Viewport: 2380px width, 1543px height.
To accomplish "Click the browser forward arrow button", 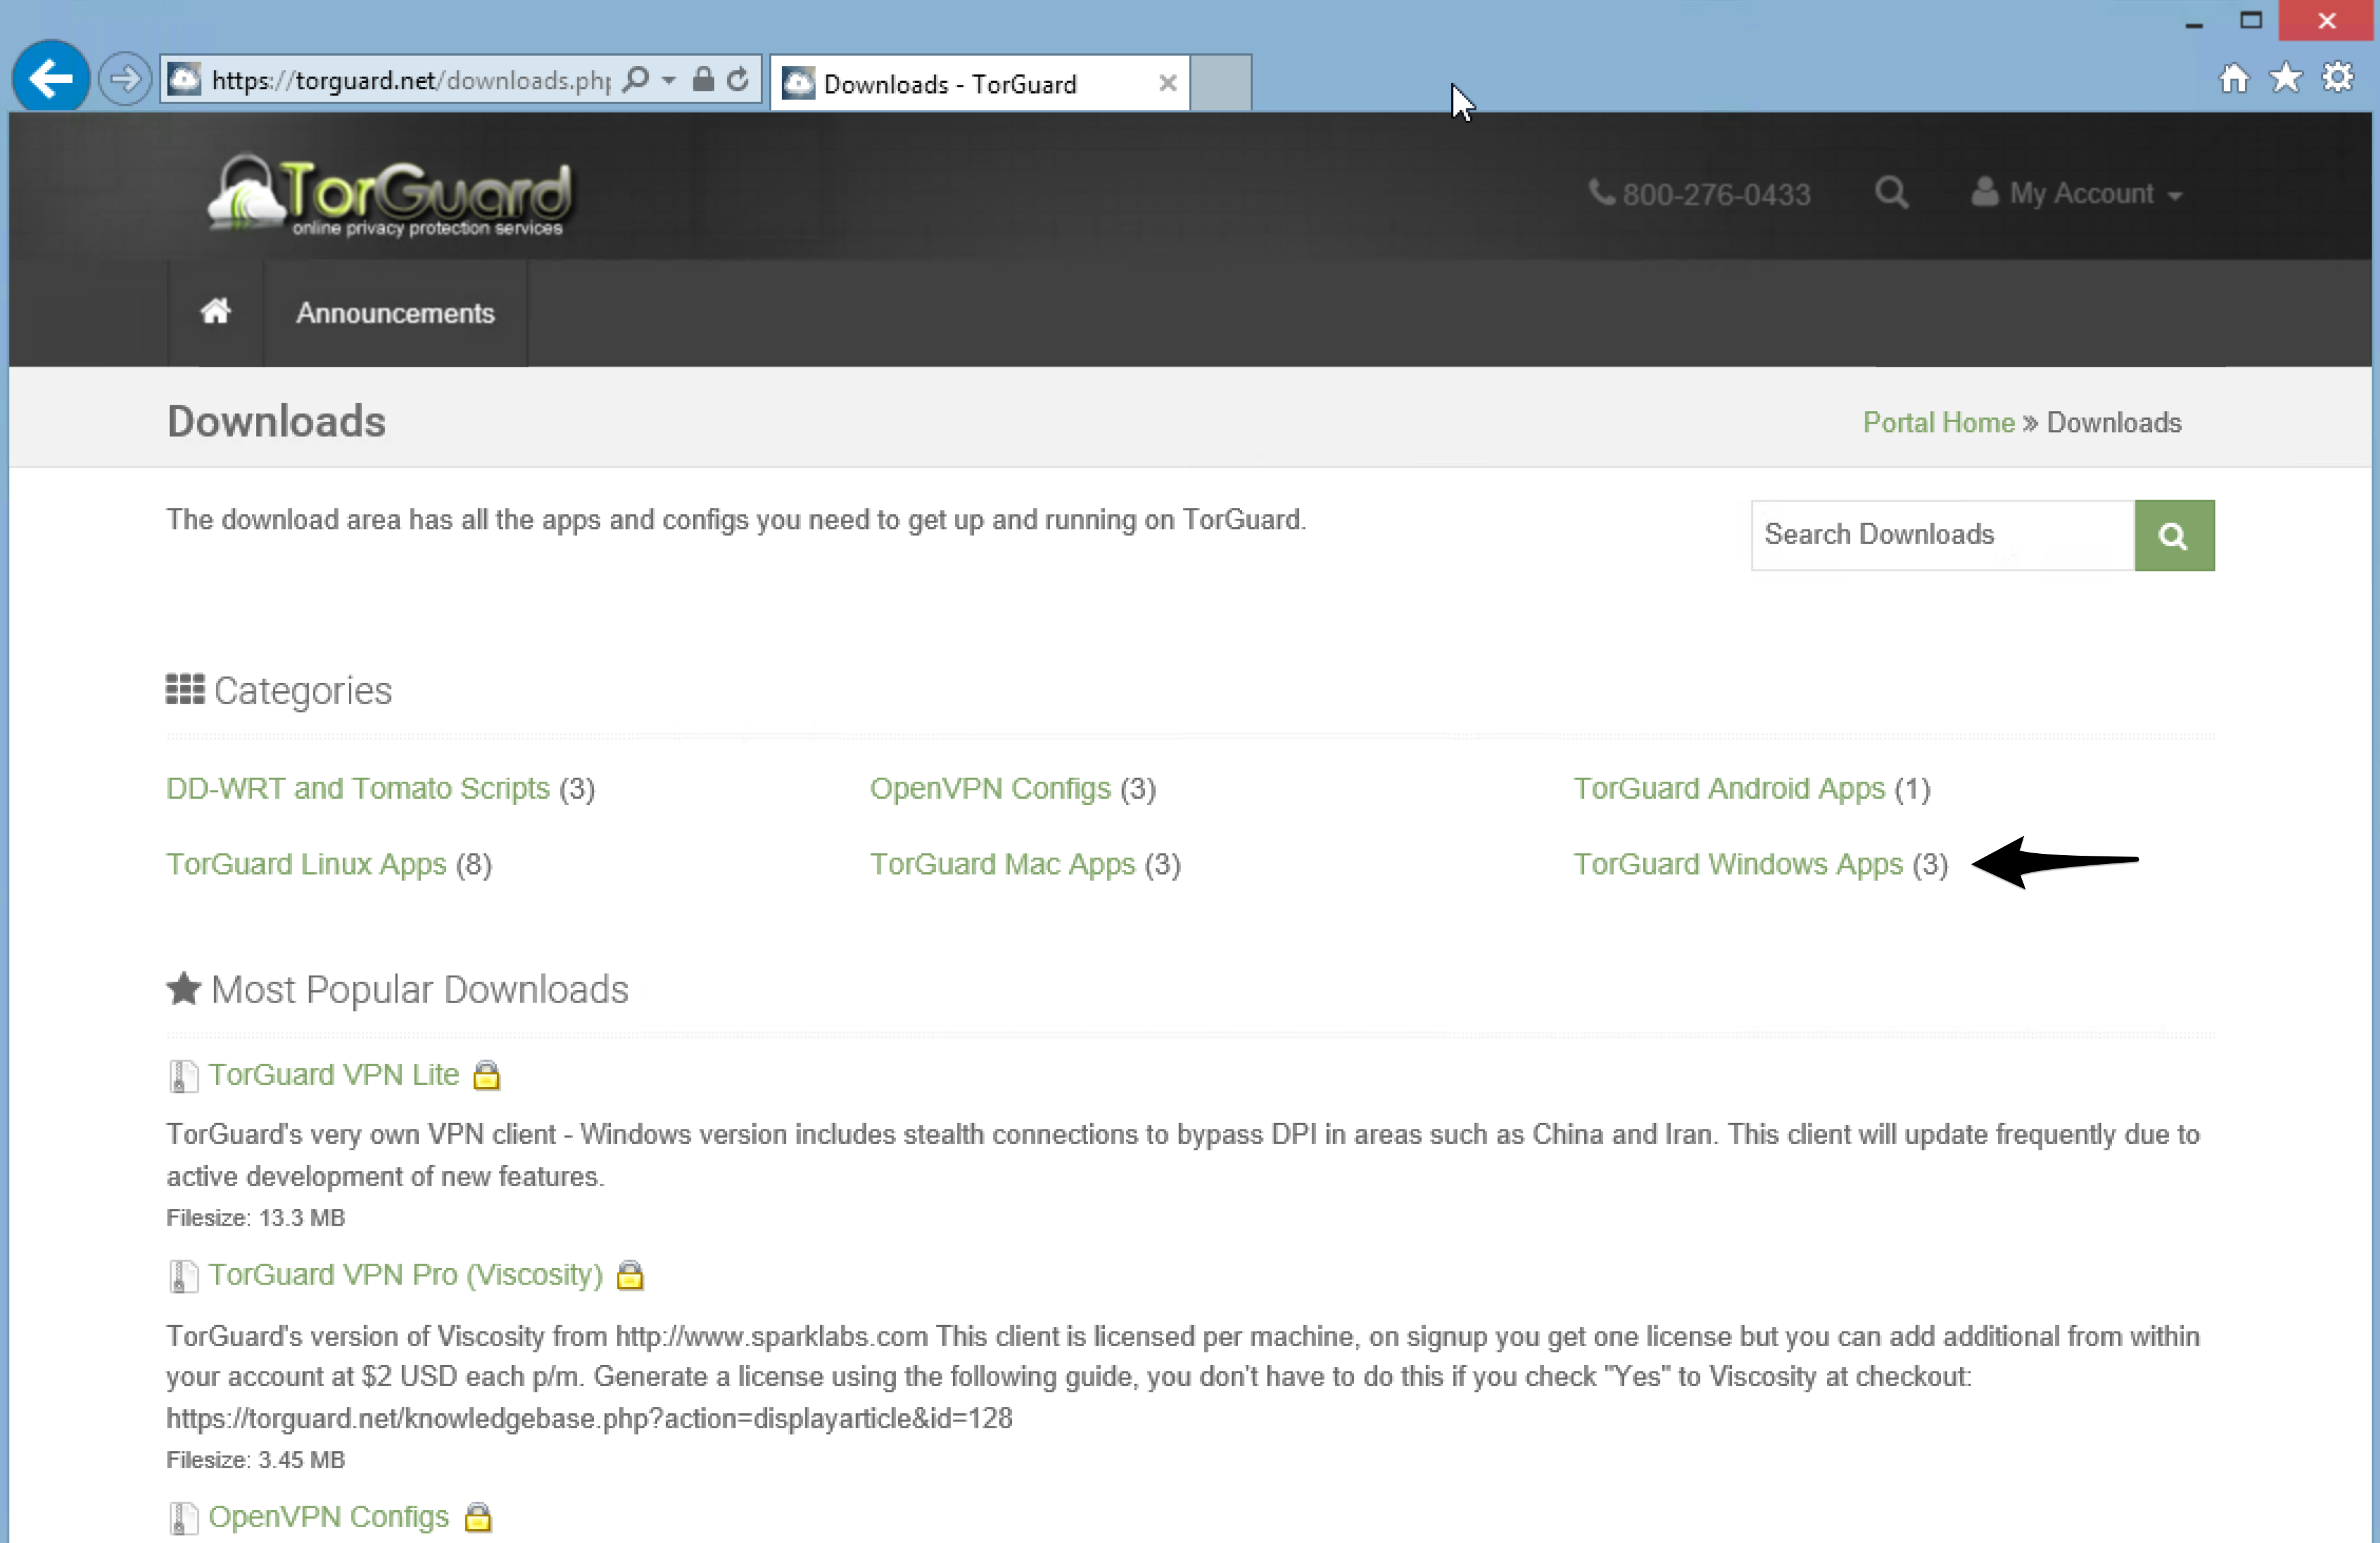I will (x=125, y=79).
